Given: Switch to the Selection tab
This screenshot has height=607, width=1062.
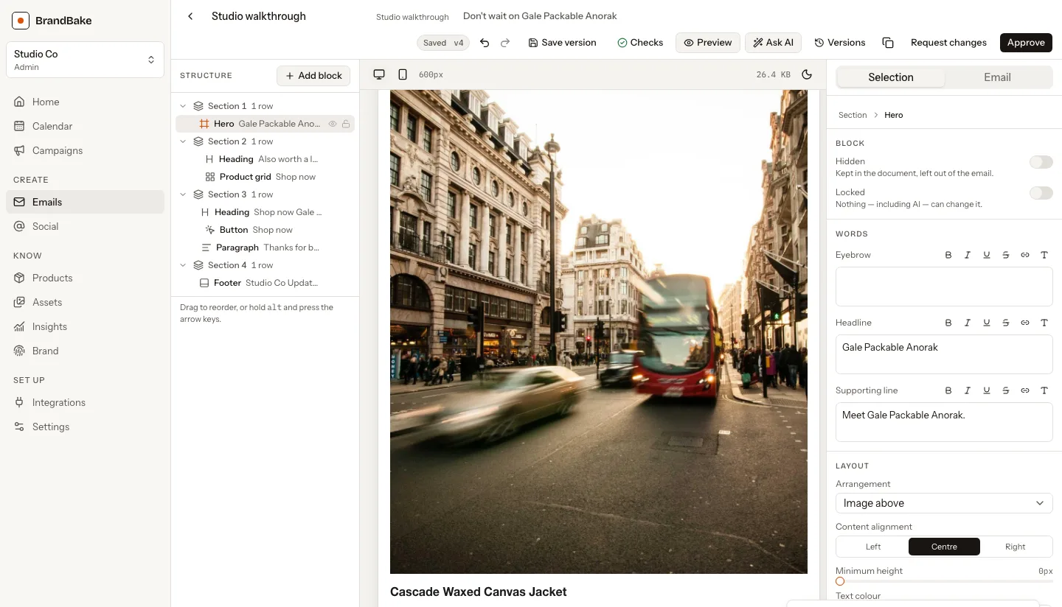Looking at the screenshot, I should pos(891,77).
